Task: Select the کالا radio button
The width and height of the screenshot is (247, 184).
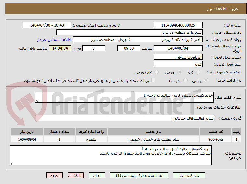Action: [198, 72]
